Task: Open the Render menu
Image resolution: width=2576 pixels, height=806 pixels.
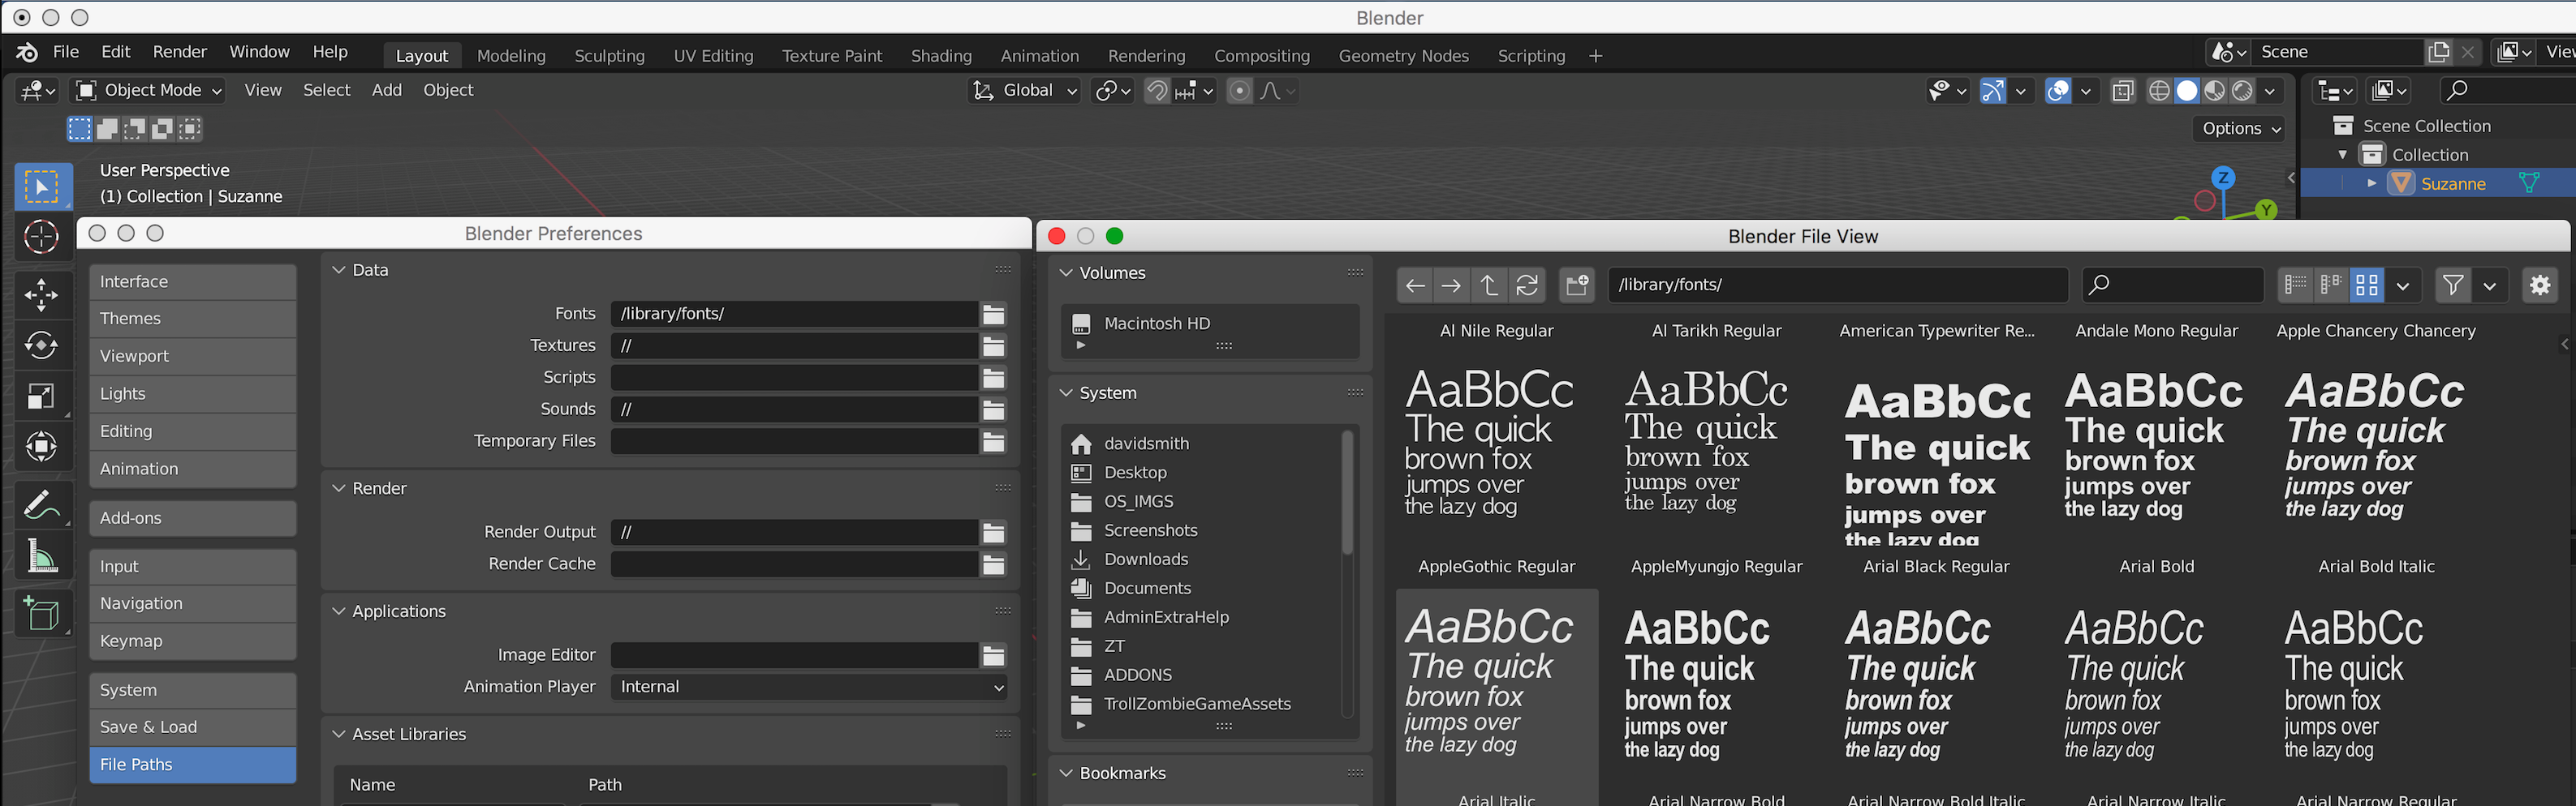Action: click(180, 52)
